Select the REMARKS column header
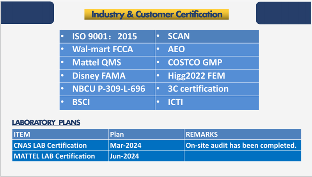The height and width of the screenshot is (177, 312). [243, 134]
